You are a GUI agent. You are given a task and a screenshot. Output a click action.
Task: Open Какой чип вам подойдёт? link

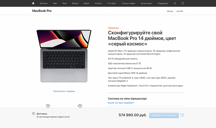(x=121, y=103)
